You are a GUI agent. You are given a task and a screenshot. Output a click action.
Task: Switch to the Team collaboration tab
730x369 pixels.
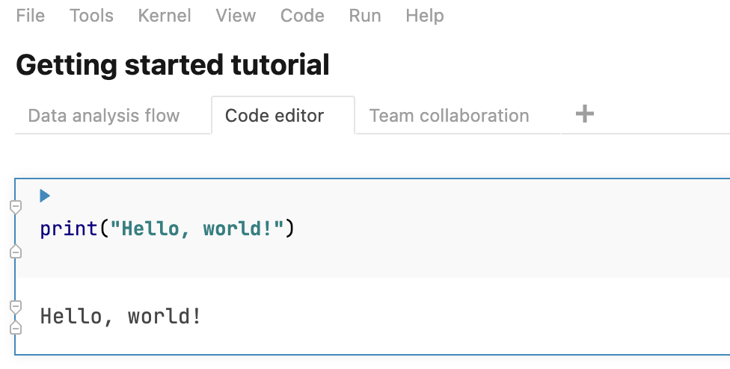pyautogui.click(x=450, y=116)
